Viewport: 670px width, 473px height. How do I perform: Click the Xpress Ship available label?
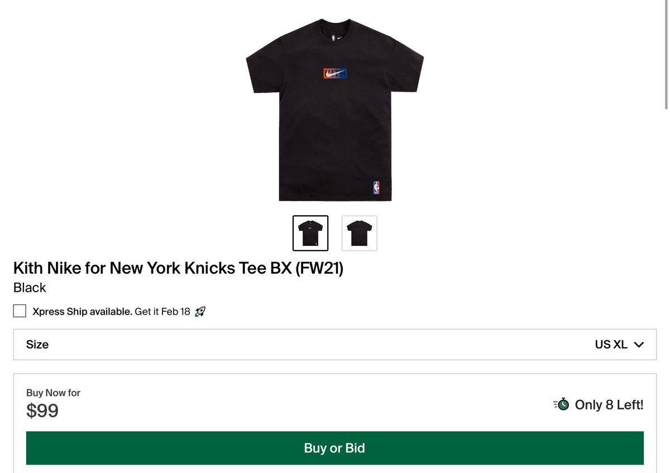(x=83, y=312)
